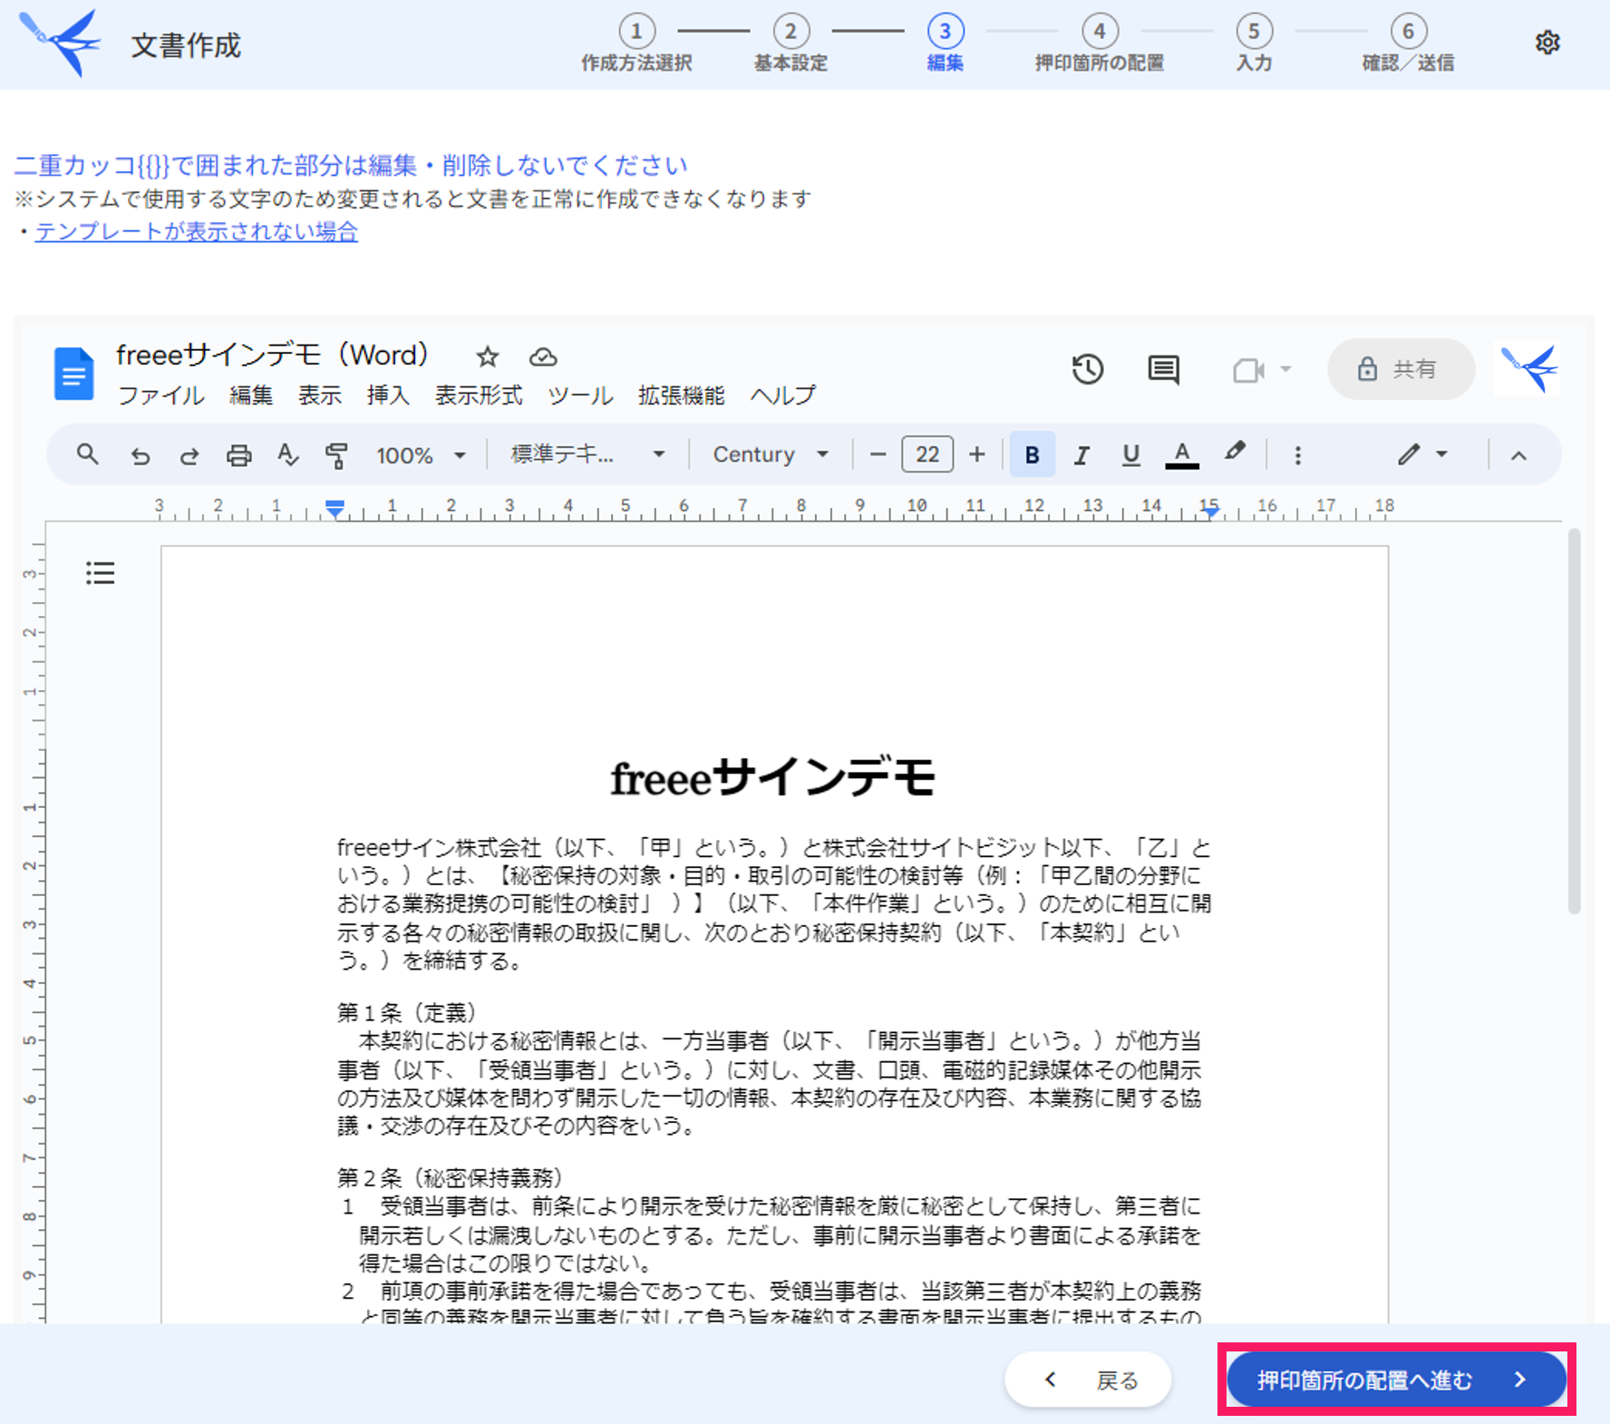Increase font size with plus button

point(976,454)
